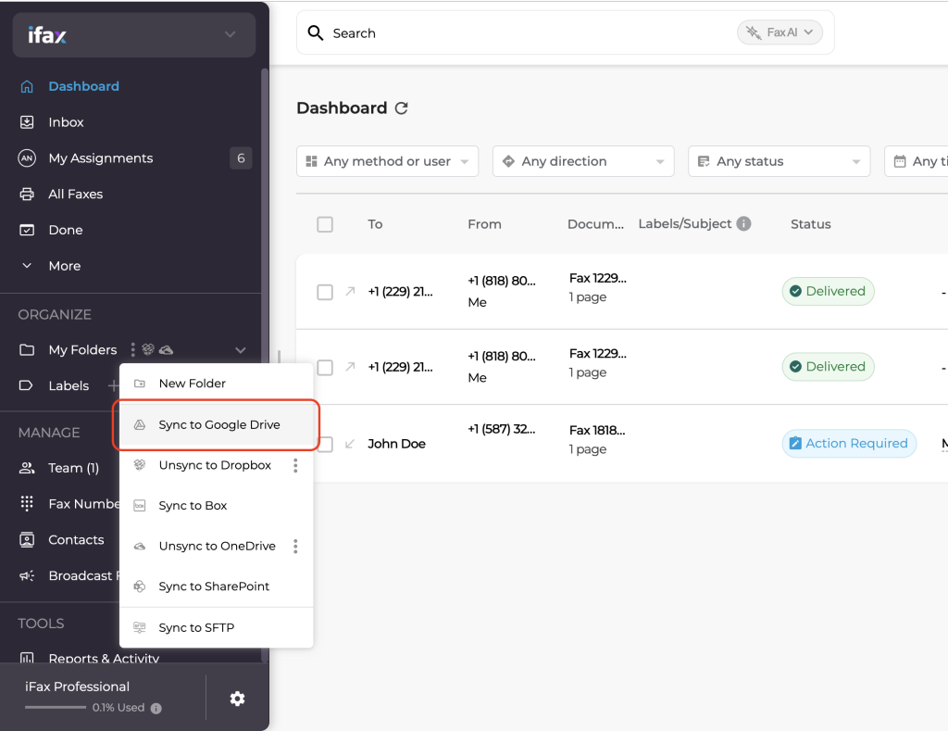Click the Reports & Activity chart icon

27,659
